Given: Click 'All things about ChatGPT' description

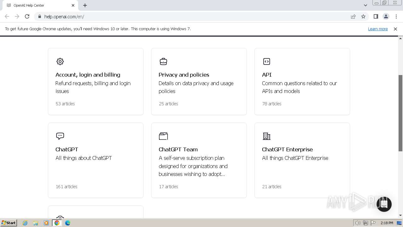Looking at the screenshot, I should click(x=84, y=158).
